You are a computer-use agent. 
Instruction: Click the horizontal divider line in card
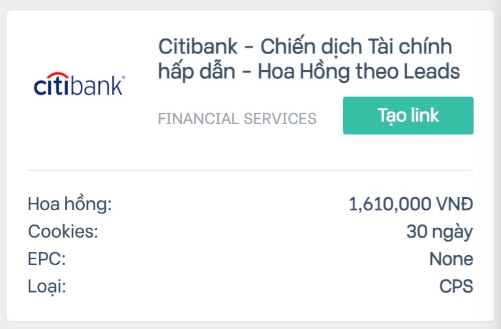coord(250,170)
